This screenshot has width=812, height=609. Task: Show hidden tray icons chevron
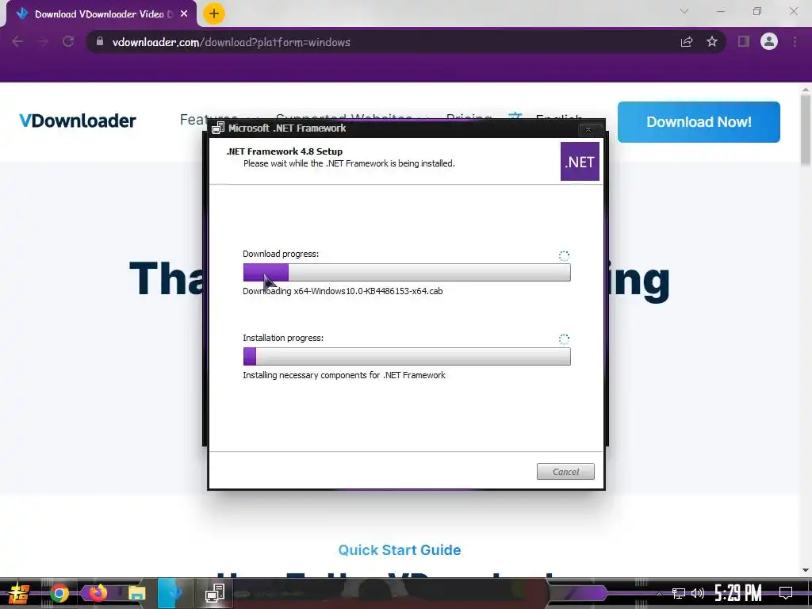[x=659, y=593]
